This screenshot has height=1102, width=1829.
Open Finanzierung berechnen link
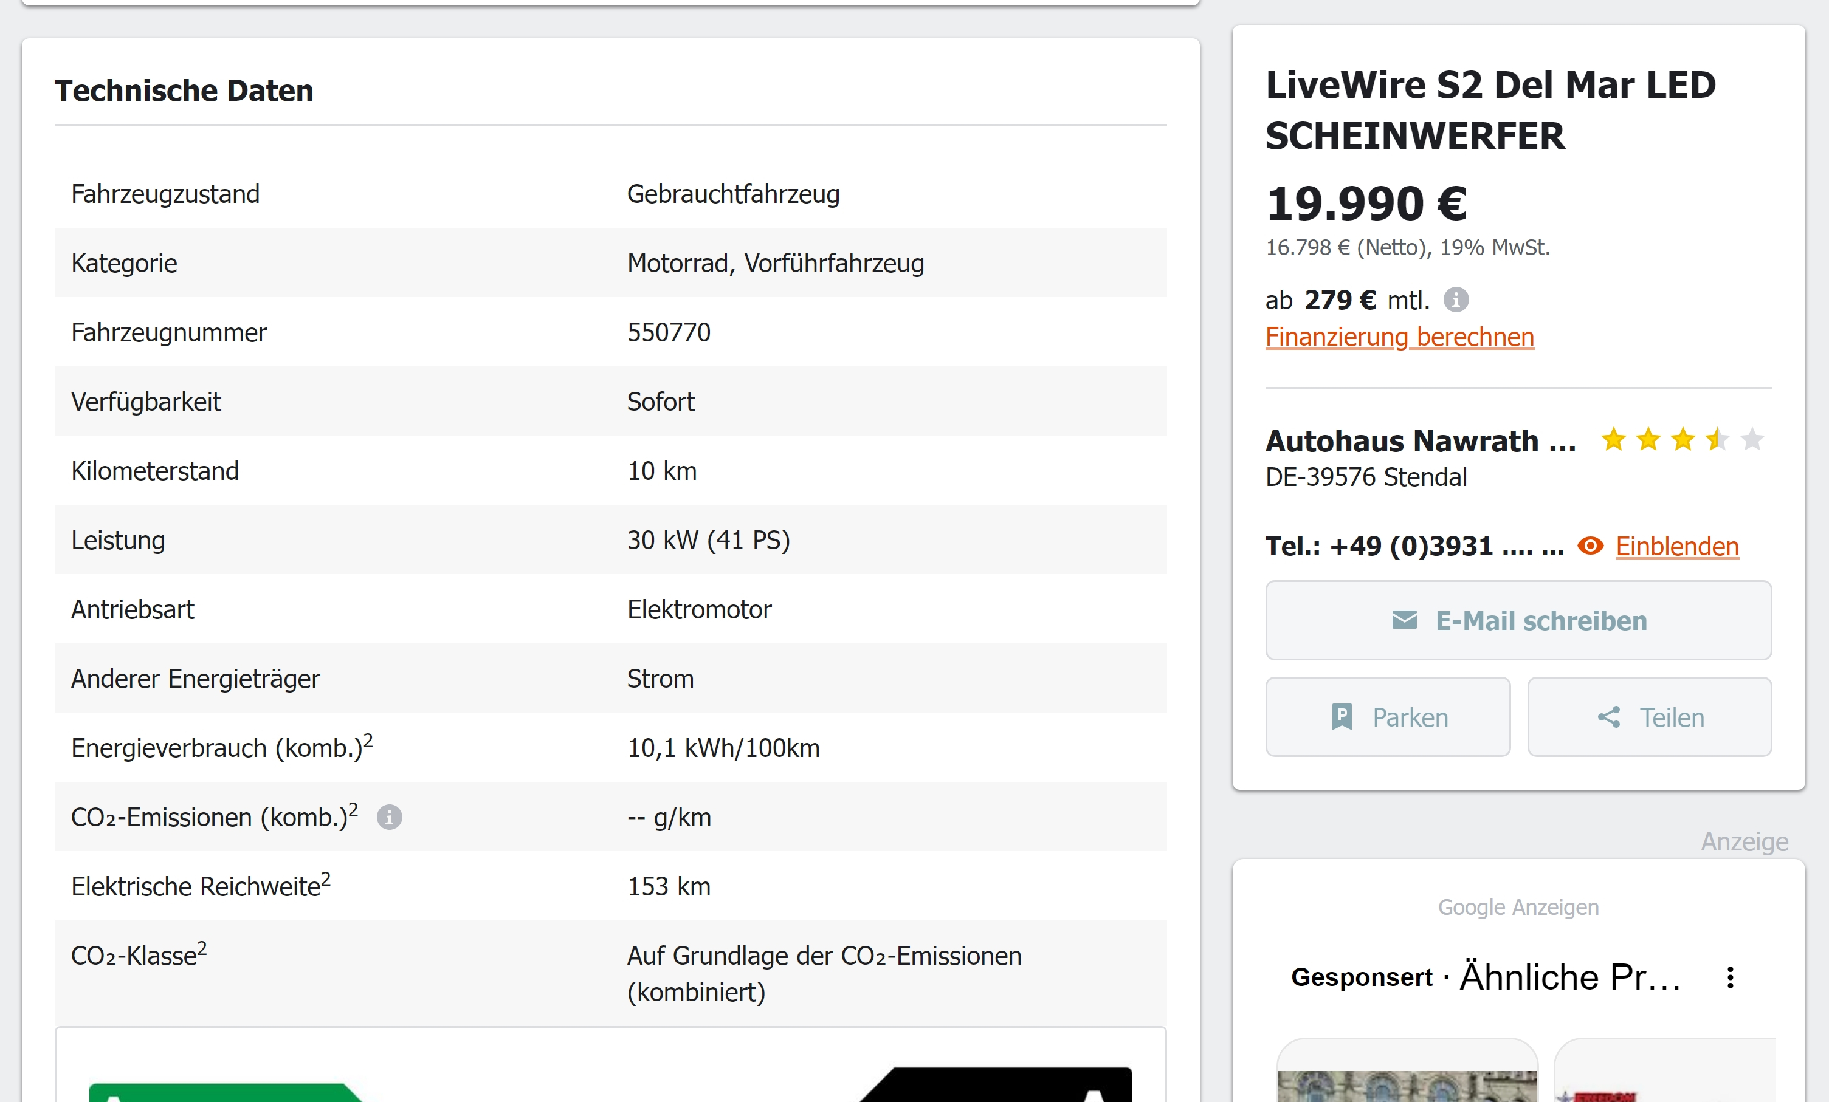(1399, 337)
